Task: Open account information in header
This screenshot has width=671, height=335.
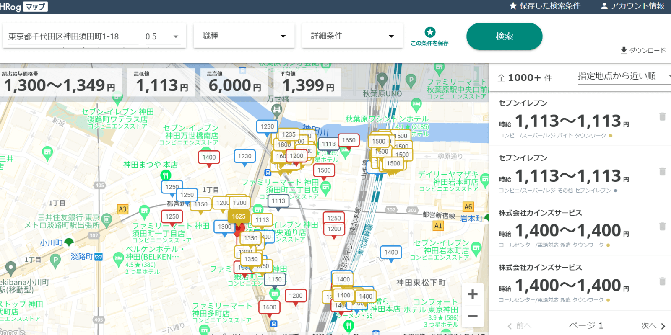Action: [x=632, y=6]
